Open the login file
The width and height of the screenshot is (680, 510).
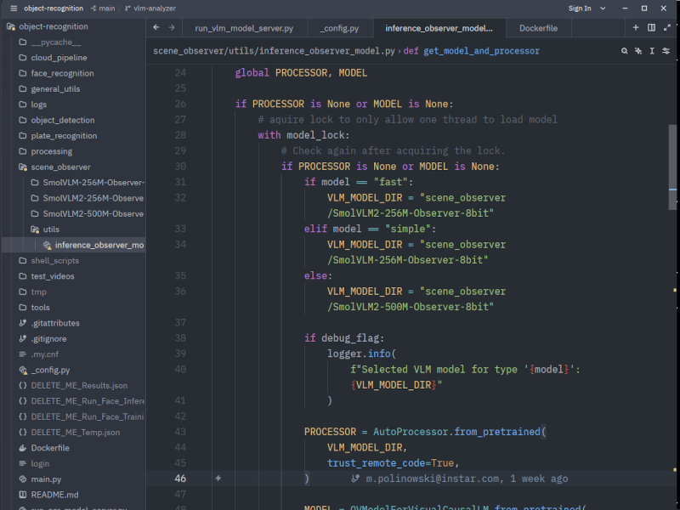73,463
